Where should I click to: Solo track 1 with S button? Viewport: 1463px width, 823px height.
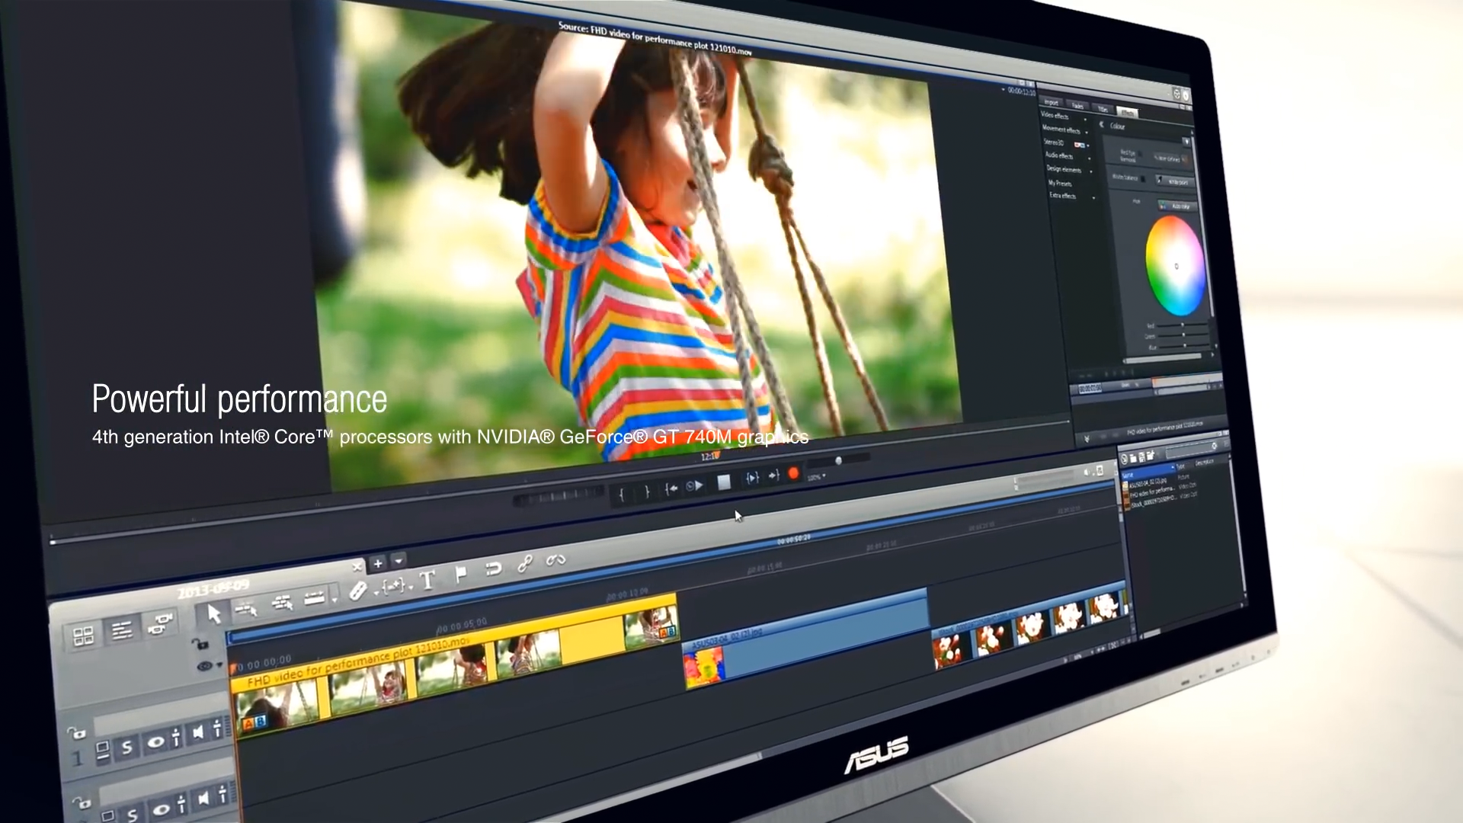pyautogui.click(x=127, y=748)
